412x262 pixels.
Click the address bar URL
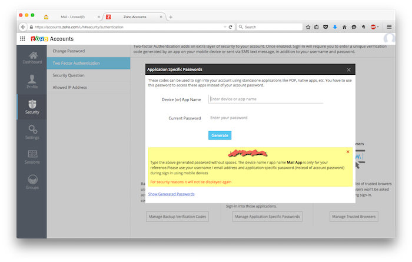point(79,27)
